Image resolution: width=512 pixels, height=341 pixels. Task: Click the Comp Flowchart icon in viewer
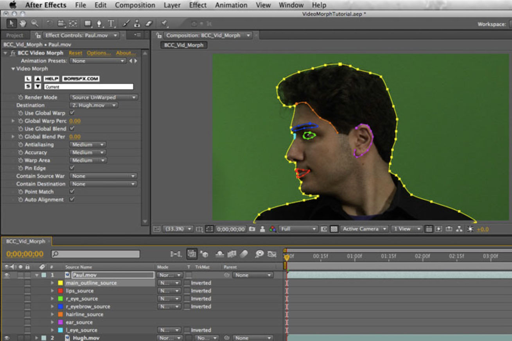(460, 229)
